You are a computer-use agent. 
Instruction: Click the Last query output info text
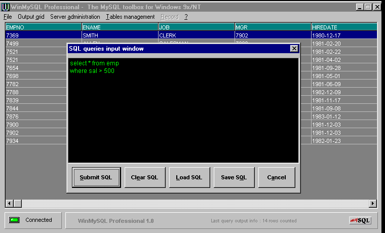(254, 221)
